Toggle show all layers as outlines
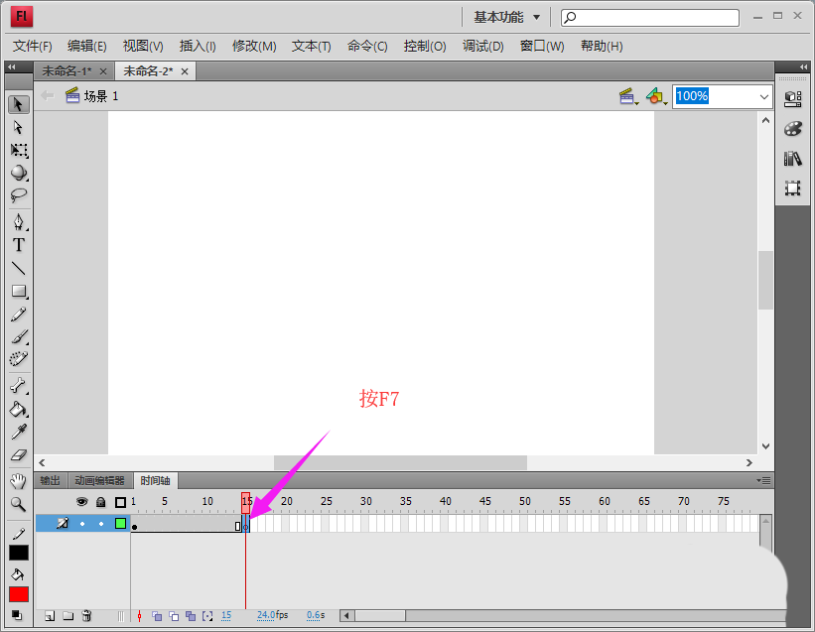This screenshot has height=632, width=815. pos(120,502)
